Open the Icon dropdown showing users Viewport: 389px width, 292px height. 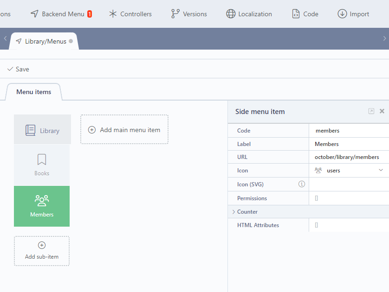349,171
